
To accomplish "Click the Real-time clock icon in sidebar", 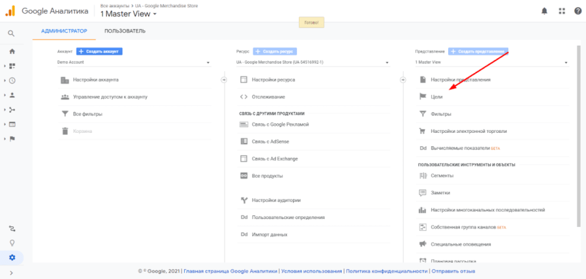I will pyautogui.click(x=12, y=80).
